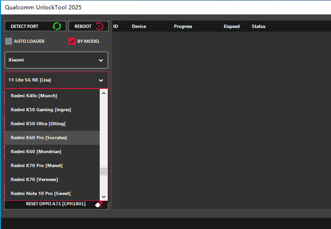Screen dimensions: 331x229
Task: Open the Xiaomi brand dropdown
Action: pyautogui.click(x=56, y=60)
